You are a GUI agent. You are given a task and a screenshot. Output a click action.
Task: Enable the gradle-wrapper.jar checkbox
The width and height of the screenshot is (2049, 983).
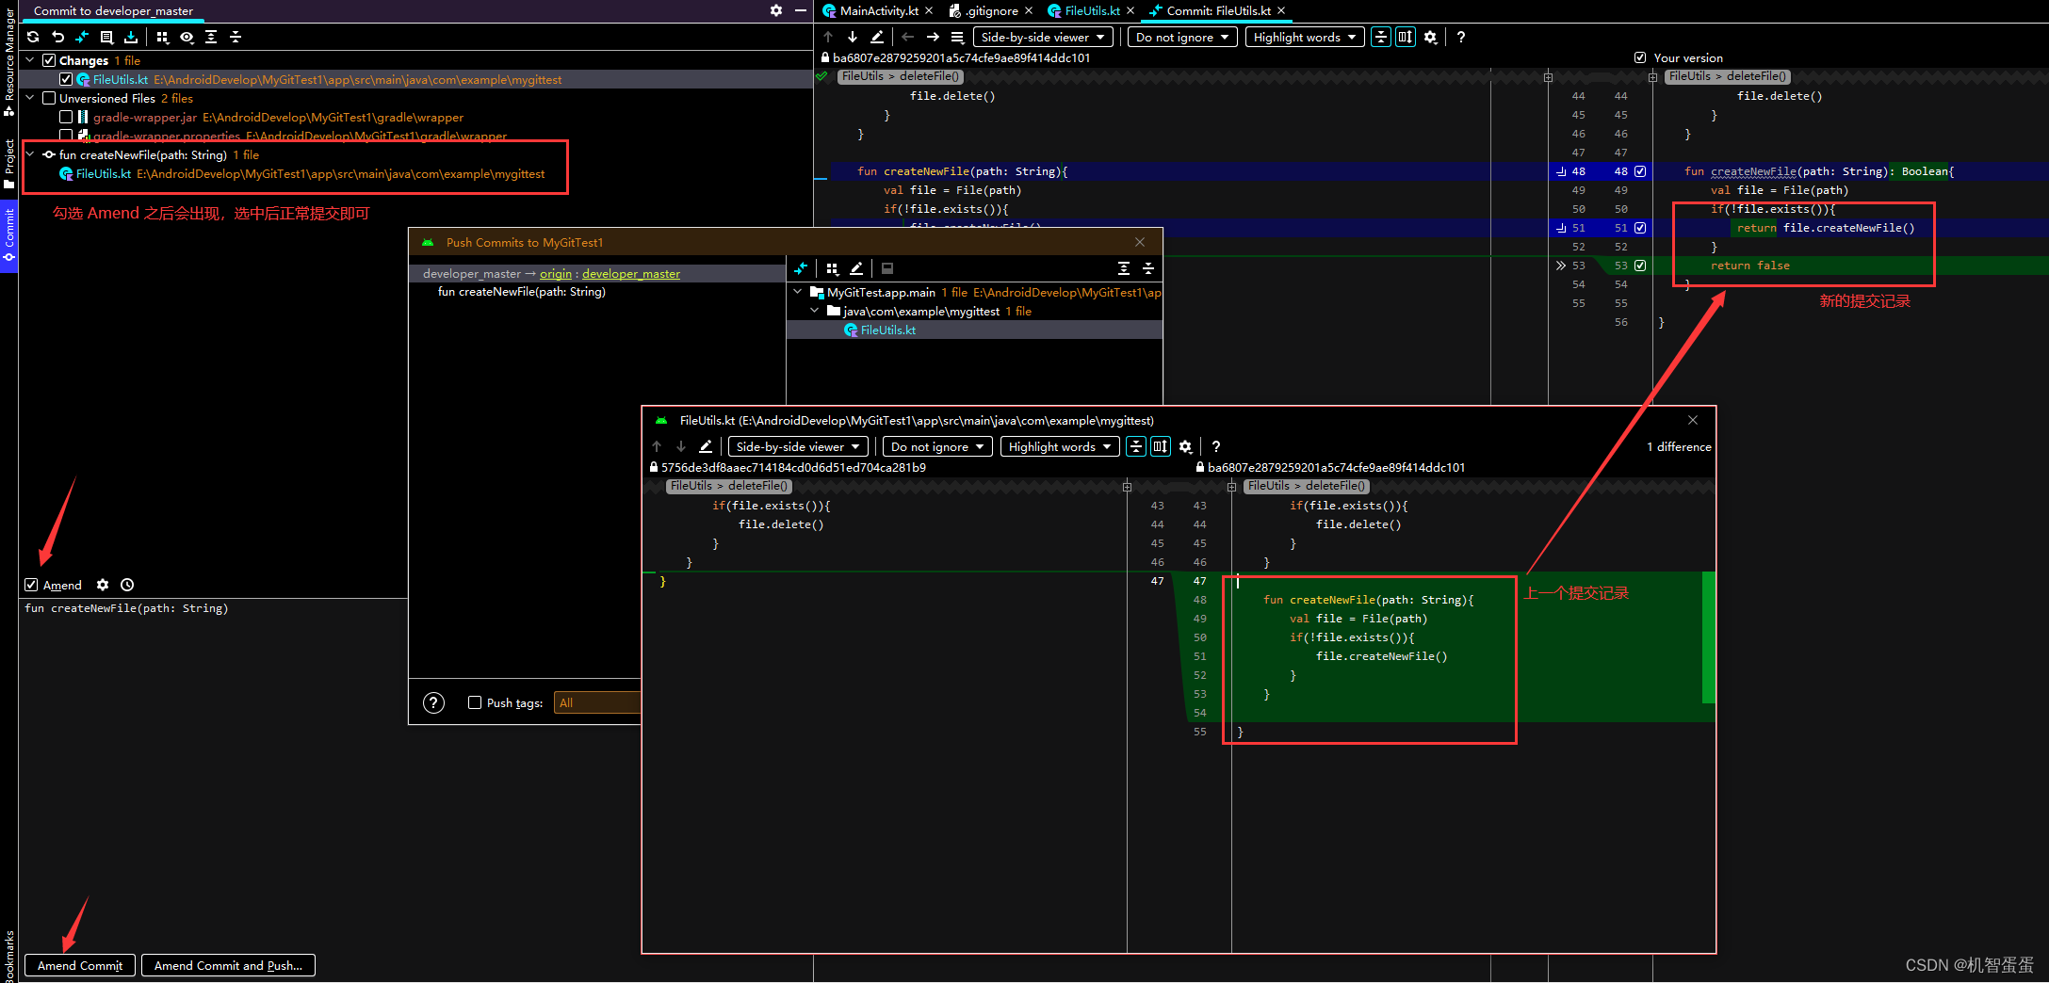(x=66, y=116)
